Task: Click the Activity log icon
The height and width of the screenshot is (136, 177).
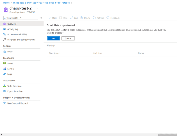Action: click(4, 29)
